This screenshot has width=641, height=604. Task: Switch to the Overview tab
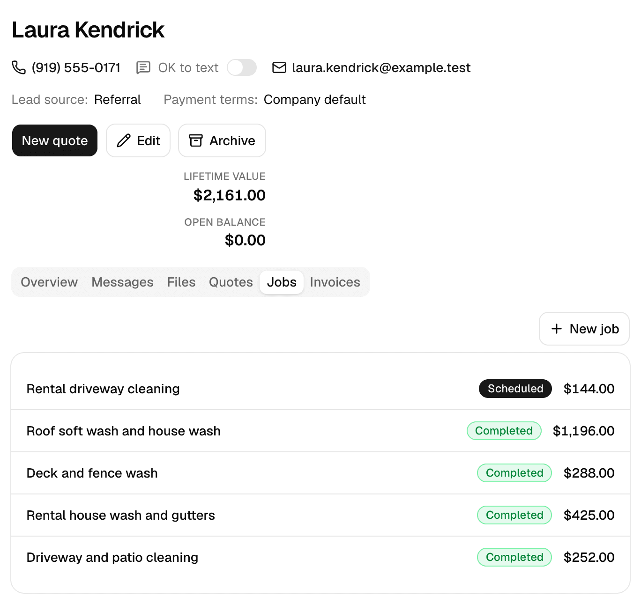pos(49,282)
